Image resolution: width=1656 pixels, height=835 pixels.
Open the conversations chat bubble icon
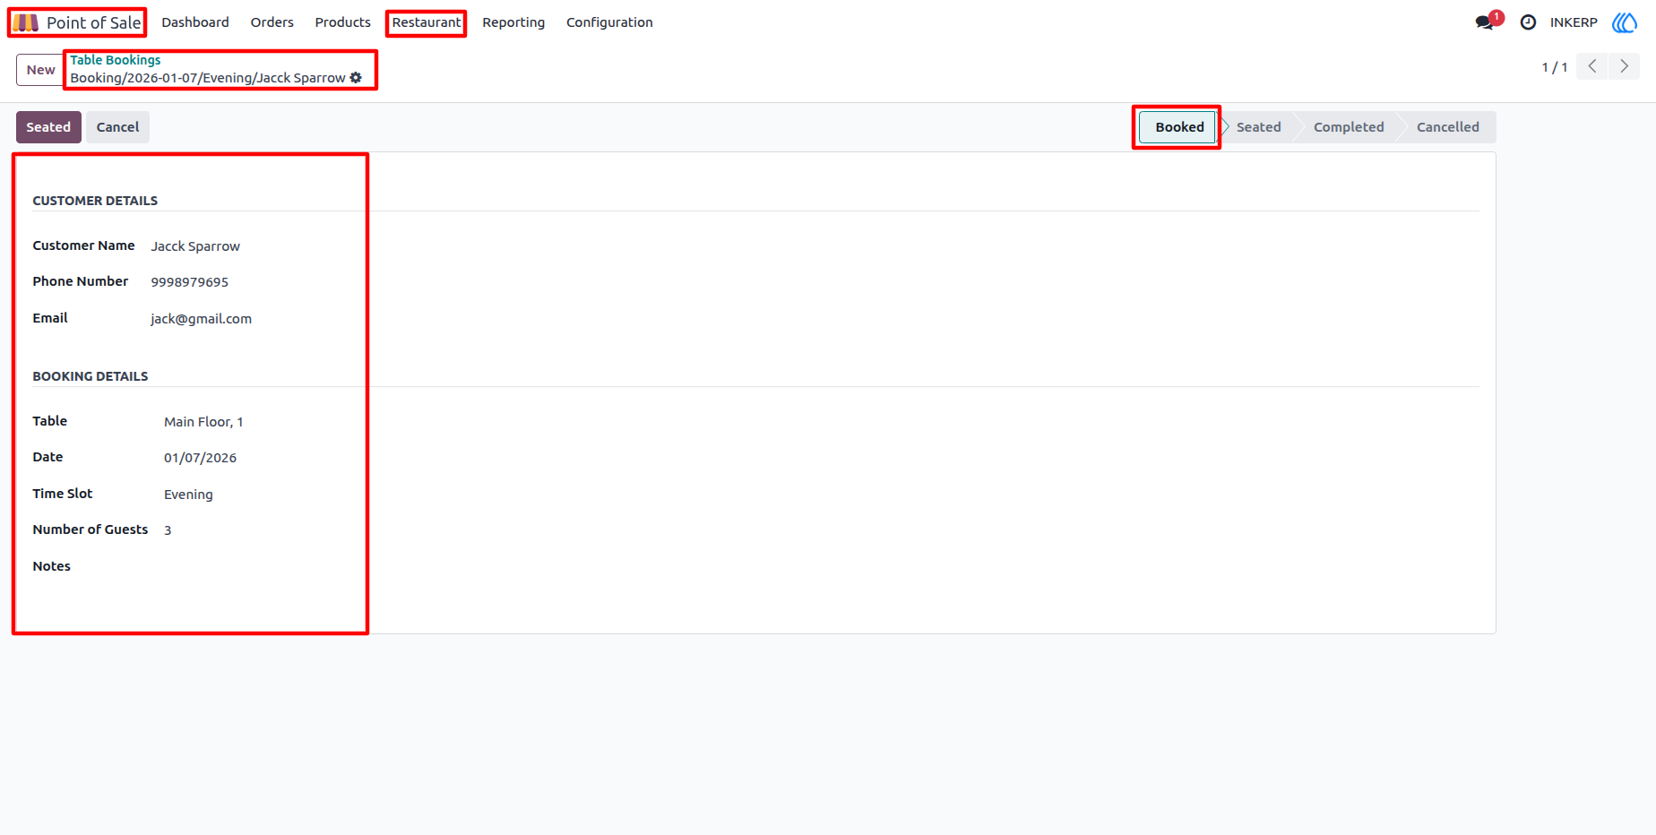tap(1485, 22)
